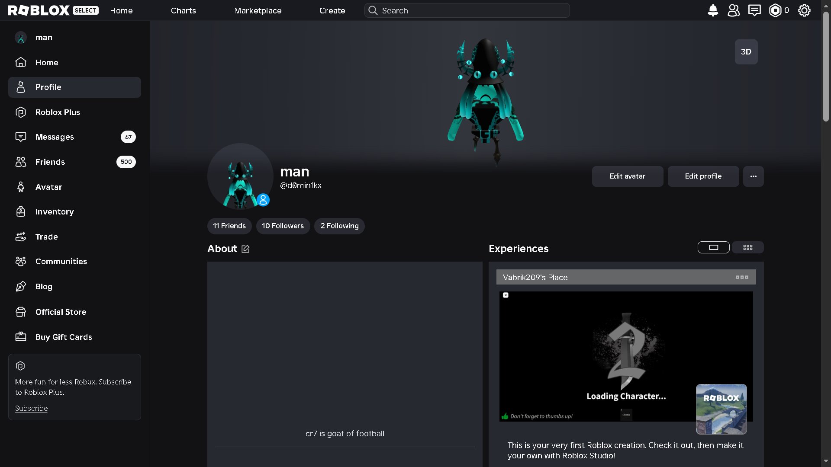Click the Edit avatar button

(628, 176)
